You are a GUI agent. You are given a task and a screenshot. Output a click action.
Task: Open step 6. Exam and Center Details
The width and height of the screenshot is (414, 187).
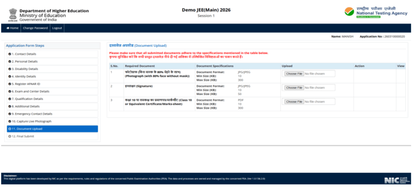[x=52, y=91]
